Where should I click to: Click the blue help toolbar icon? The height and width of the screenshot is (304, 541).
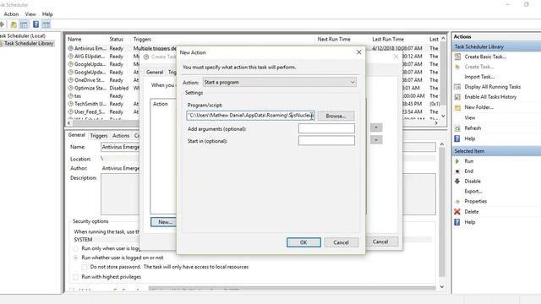(x=36, y=24)
